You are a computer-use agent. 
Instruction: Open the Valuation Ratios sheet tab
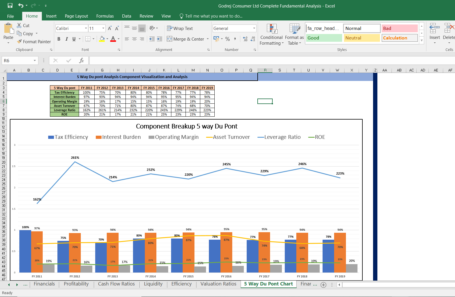tap(218, 284)
